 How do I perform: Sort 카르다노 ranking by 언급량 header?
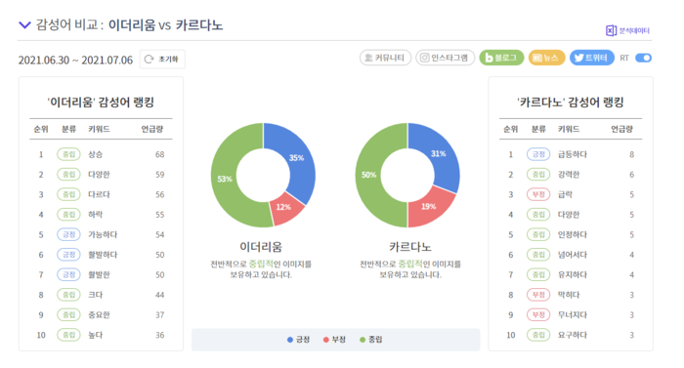[621, 129]
